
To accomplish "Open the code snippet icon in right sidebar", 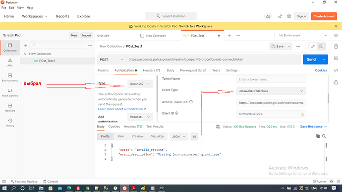I will [336, 70].
